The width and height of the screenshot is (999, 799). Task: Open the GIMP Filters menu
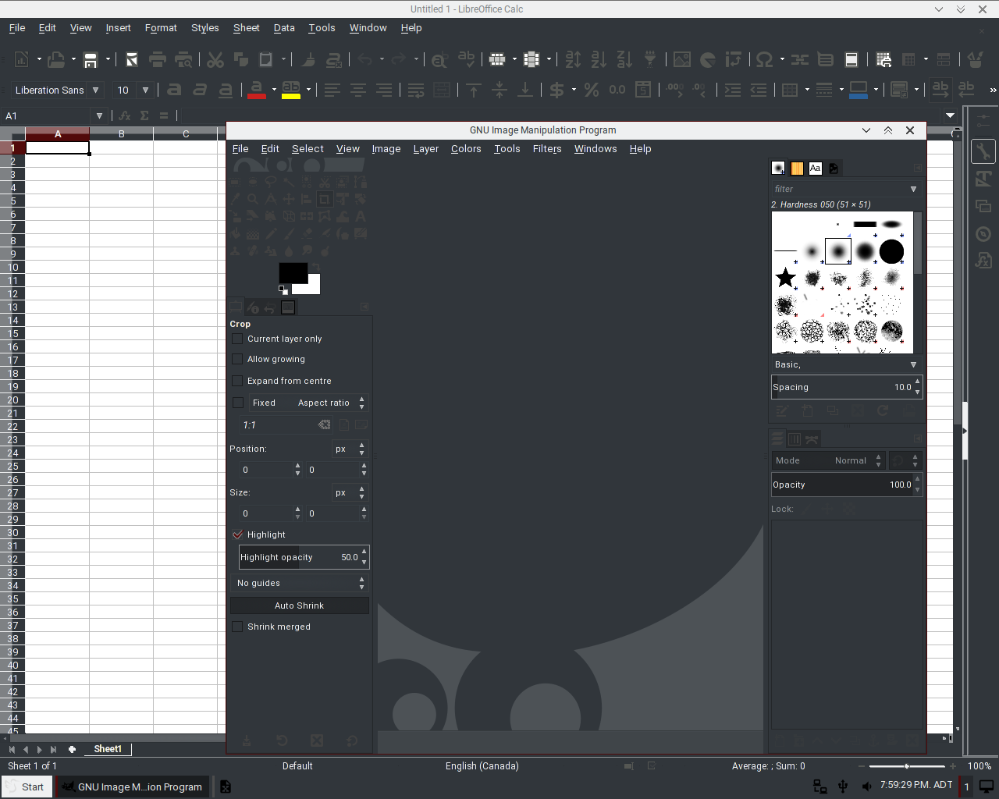click(x=547, y=149)
